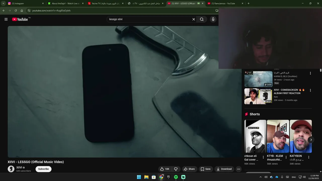Open Spotify from taskbar
The height and width of the screenshot is (181, 322).
pyautogui.click(x=176, y=177)
